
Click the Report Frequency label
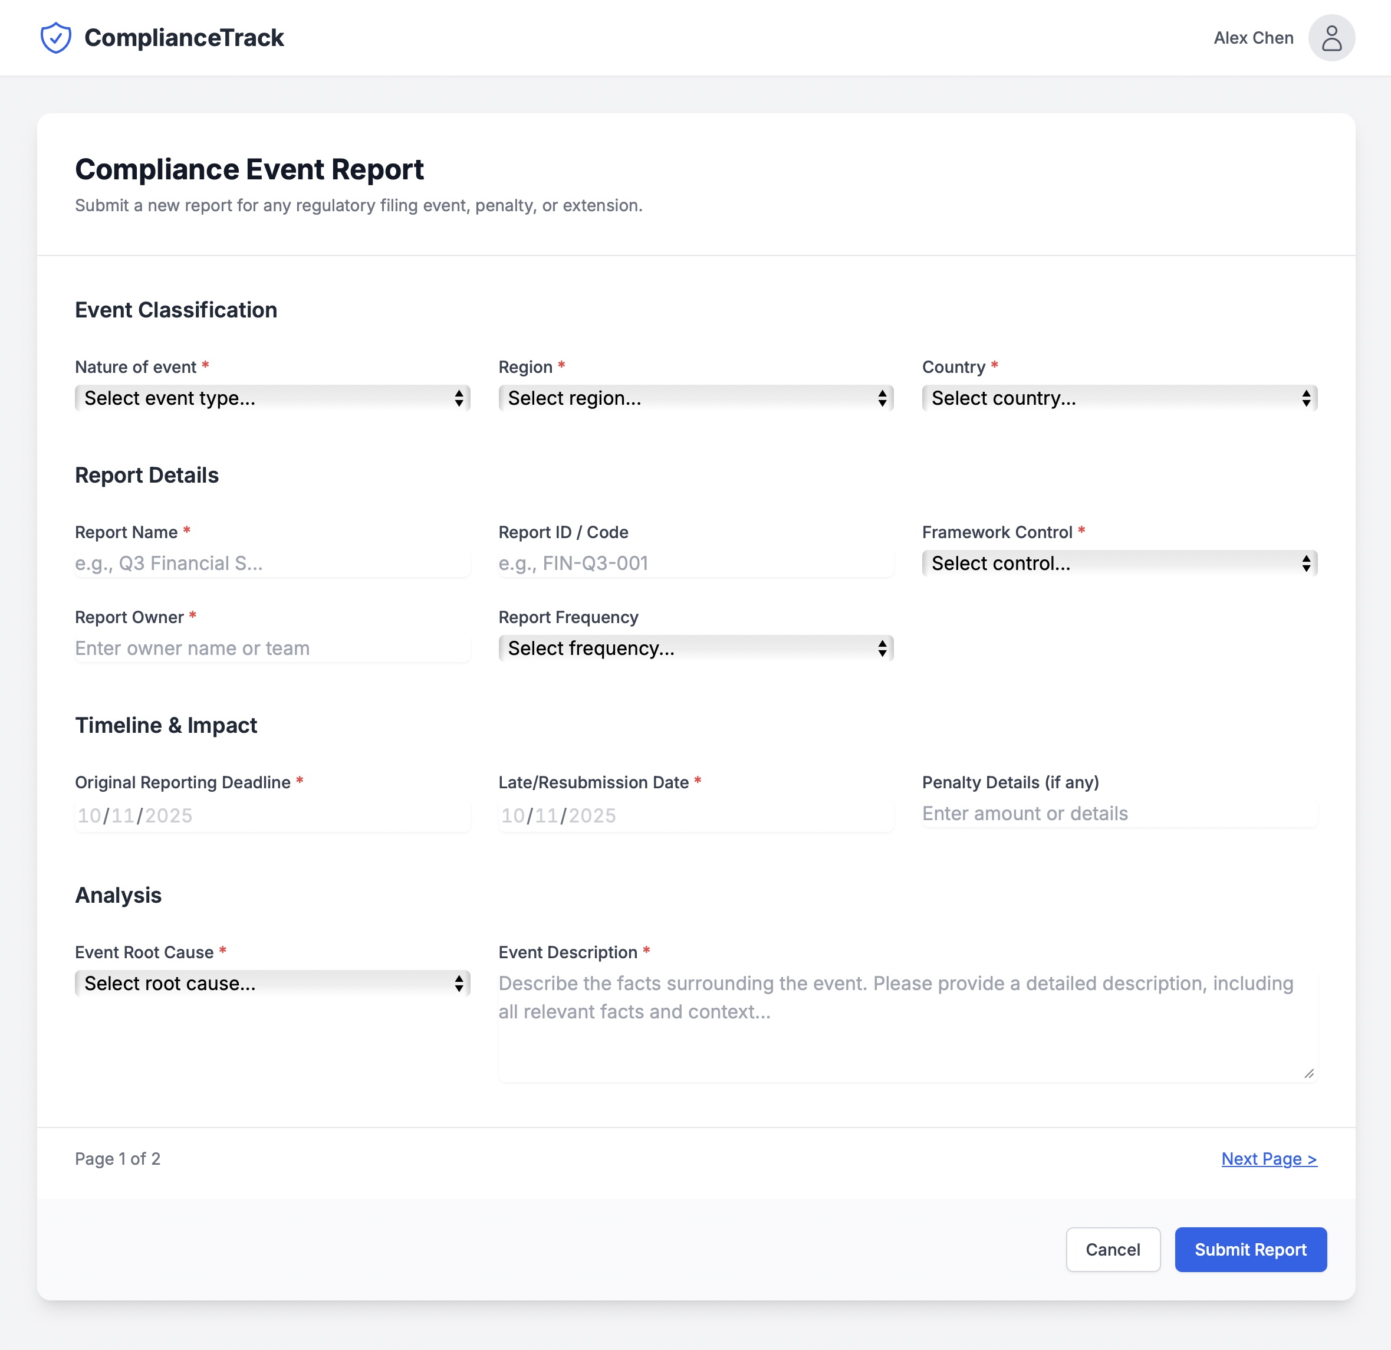coord(568,617)
